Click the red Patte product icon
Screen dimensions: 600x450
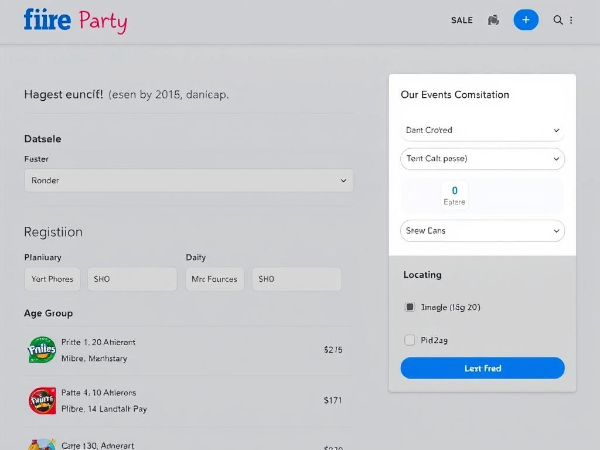click(42, 401)
